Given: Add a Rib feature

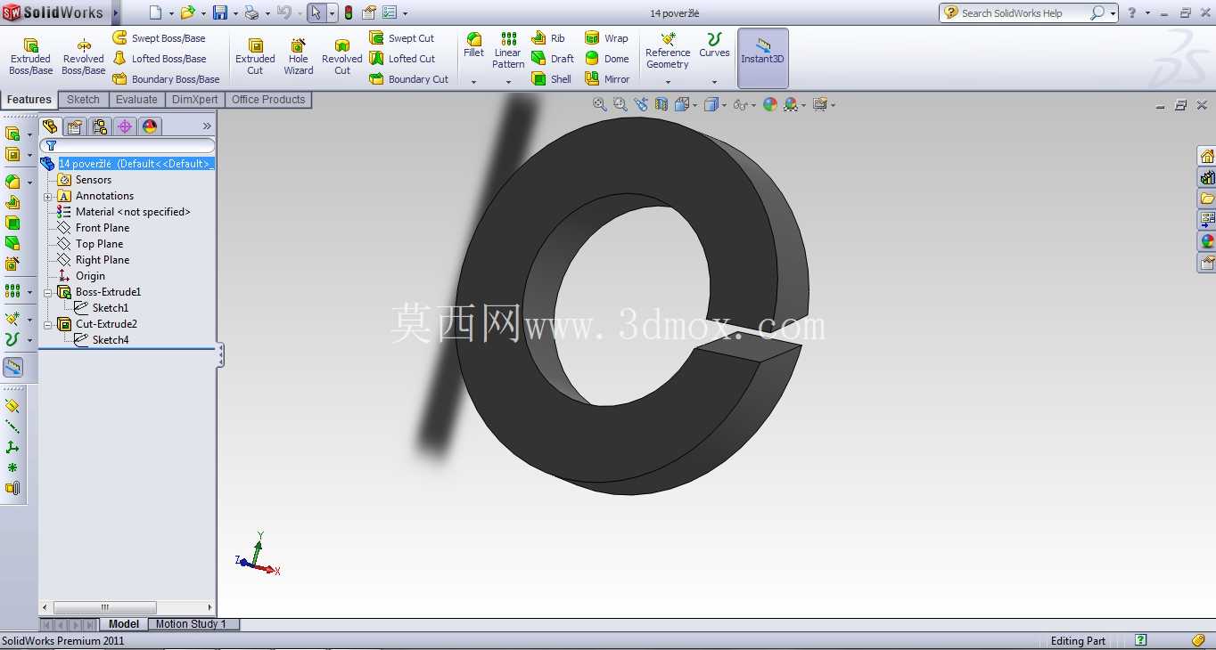Looking at the screenshot, I should pyautogui.click(x=548, y=38).
